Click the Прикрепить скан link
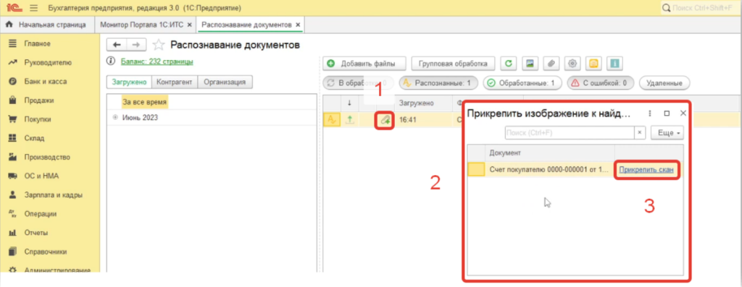 click(646, 170)
